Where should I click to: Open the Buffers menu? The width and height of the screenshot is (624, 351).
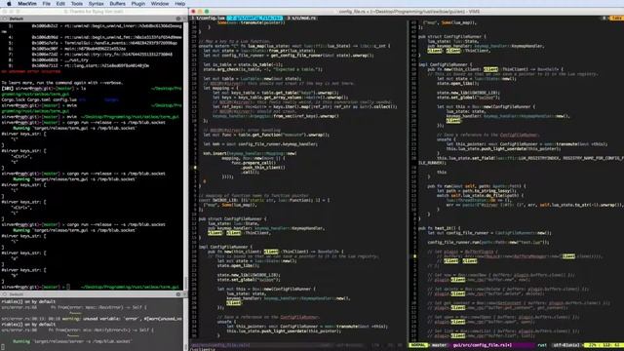tap(117, 4)
